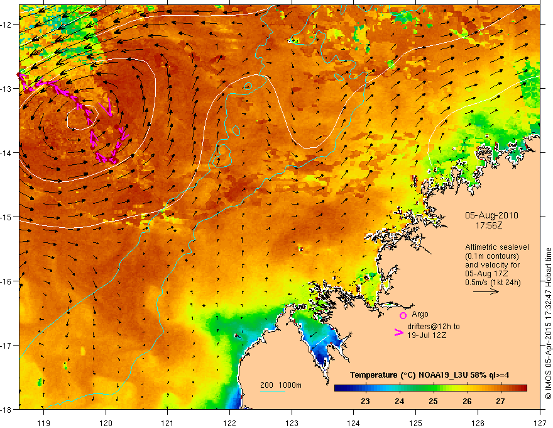Click the longitude axis label 125
The image size is (553, 428).
coord(416,423)
